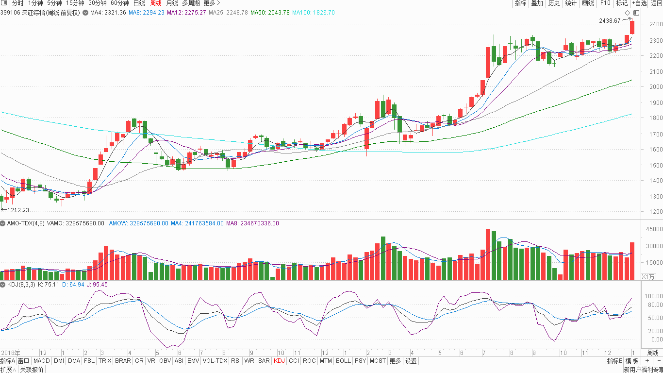This screenshot has width=663, height=373.
Task: Switch to 分时 view
Action: pyautogui.click(x=17, y=3)
